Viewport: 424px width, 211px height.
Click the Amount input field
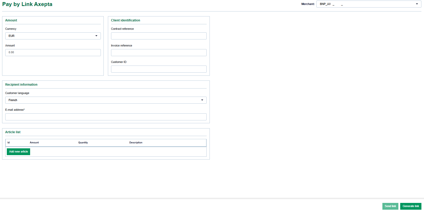coord(53,52)
